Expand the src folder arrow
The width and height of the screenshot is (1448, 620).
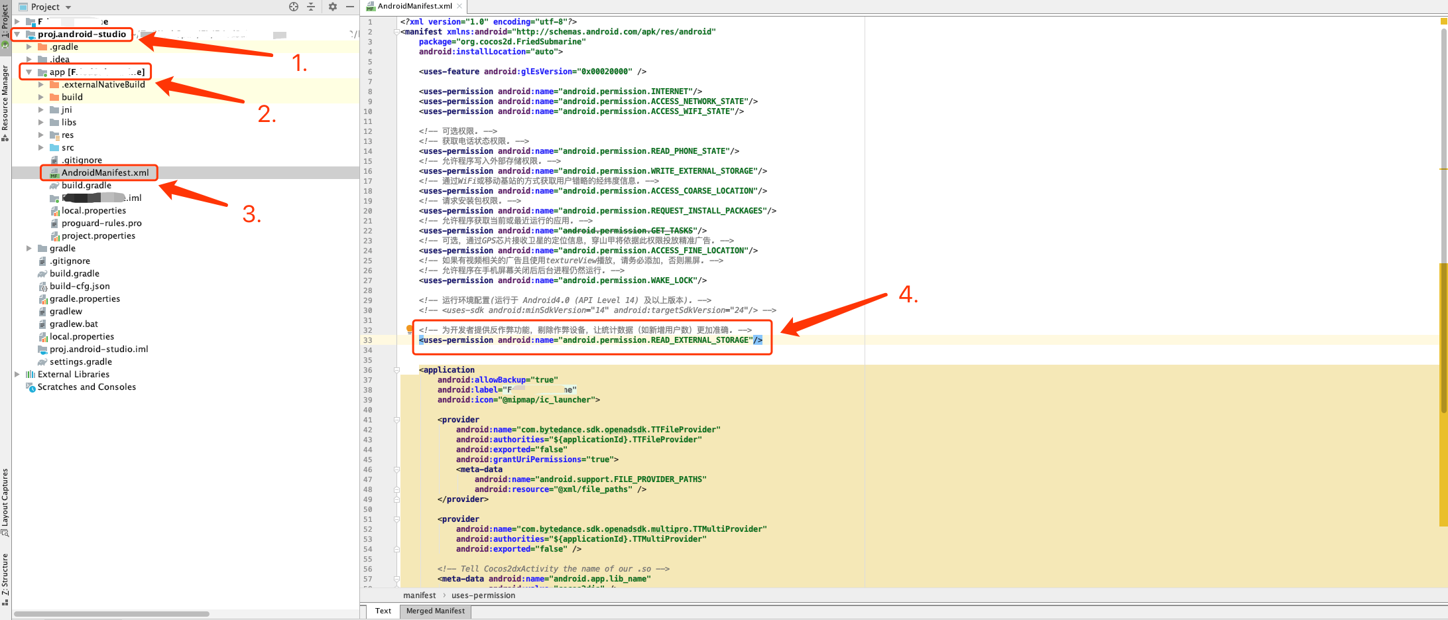pos(41,147)
